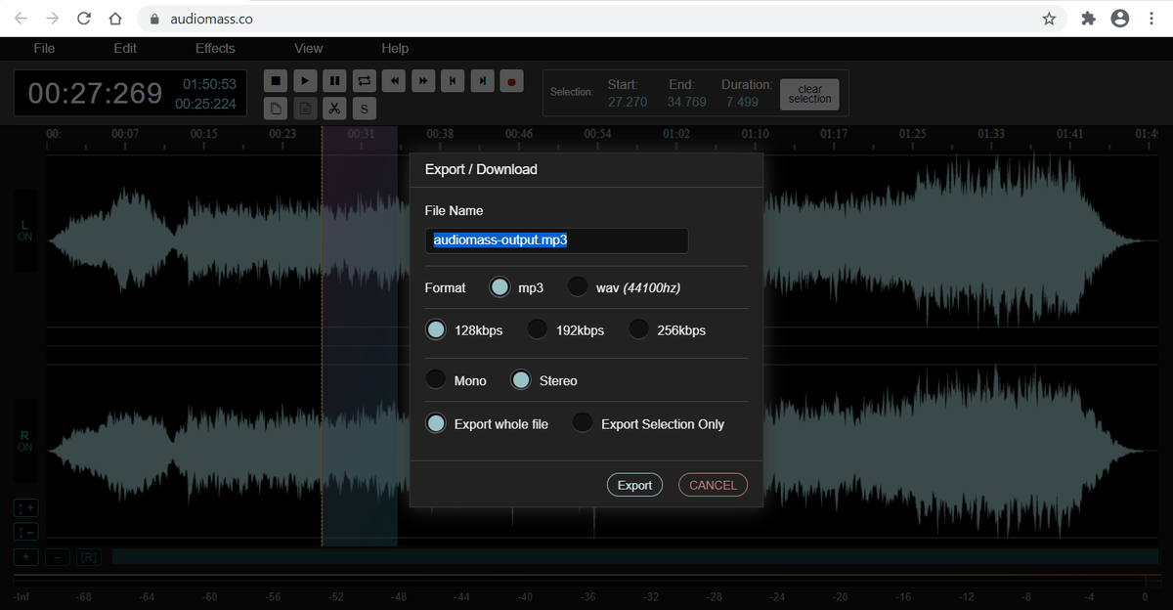
Task: Click the horizontal waveform scrollbar
Action: (x=635, y=557)
